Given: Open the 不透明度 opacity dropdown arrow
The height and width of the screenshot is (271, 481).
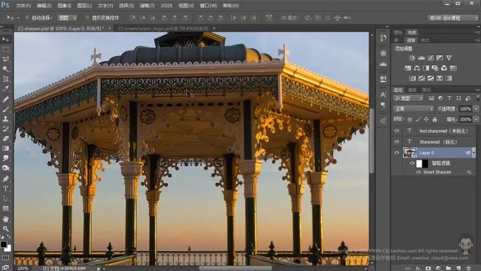Looking at the screenshot, I should [475, 109].
